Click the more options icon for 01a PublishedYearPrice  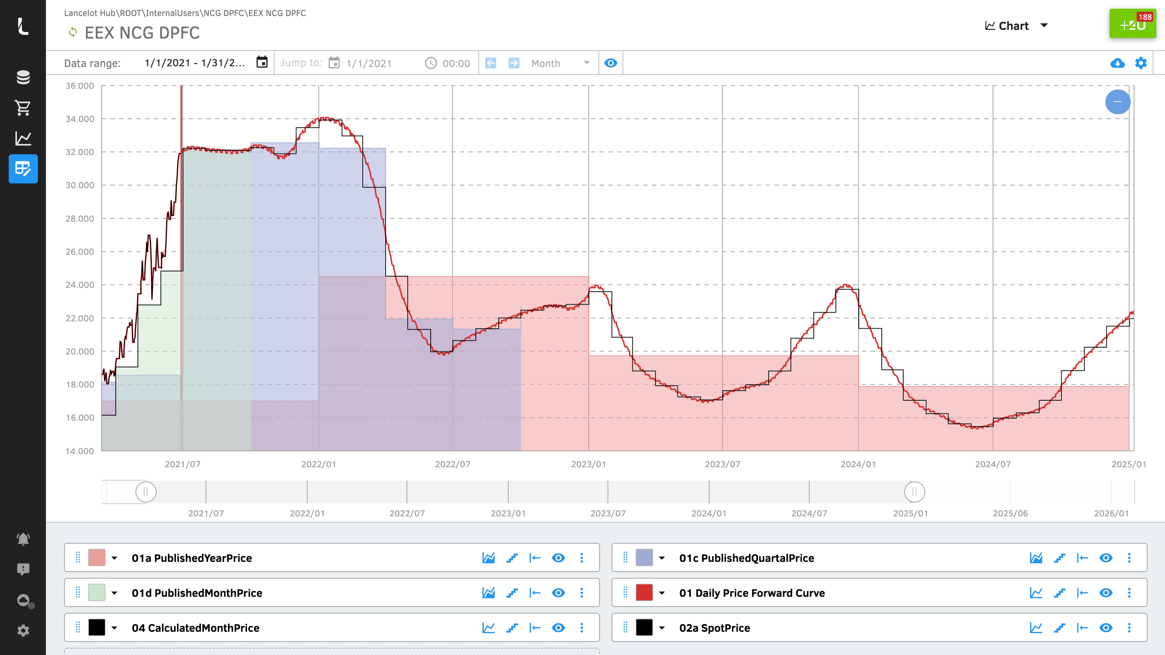click(x=582, y=557)
